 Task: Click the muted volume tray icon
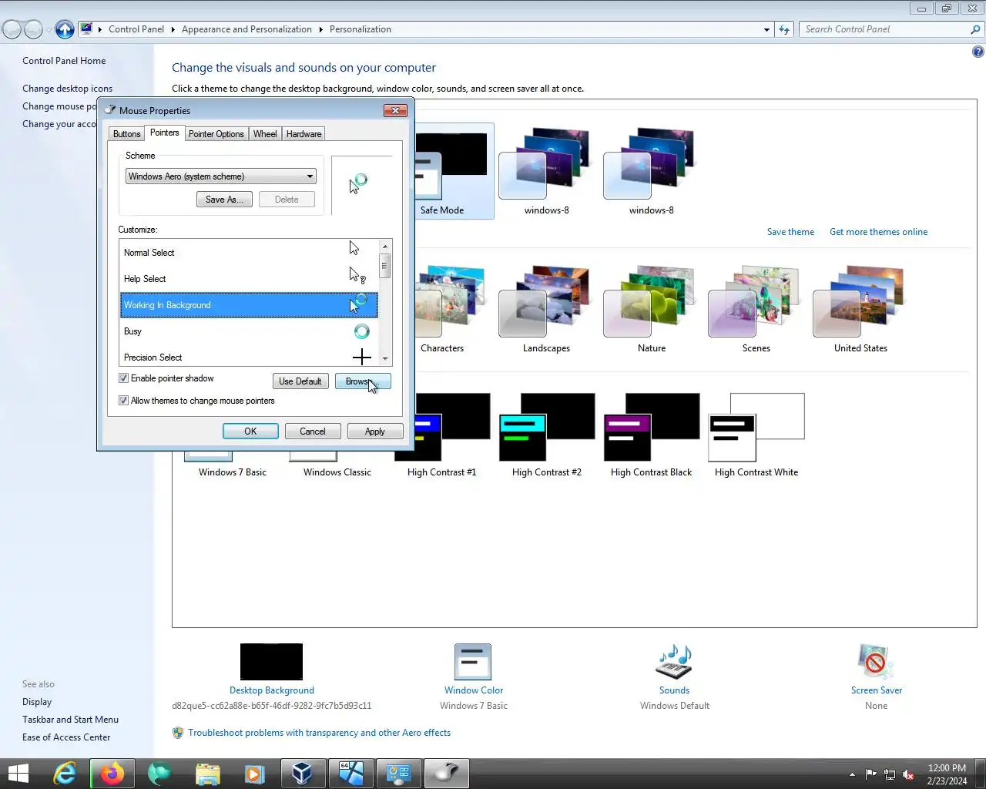pyautogui.click(x=908, y=774)
